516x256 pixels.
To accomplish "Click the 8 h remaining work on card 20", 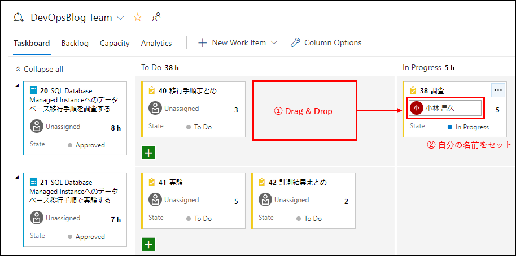I will tap(116, 128).
